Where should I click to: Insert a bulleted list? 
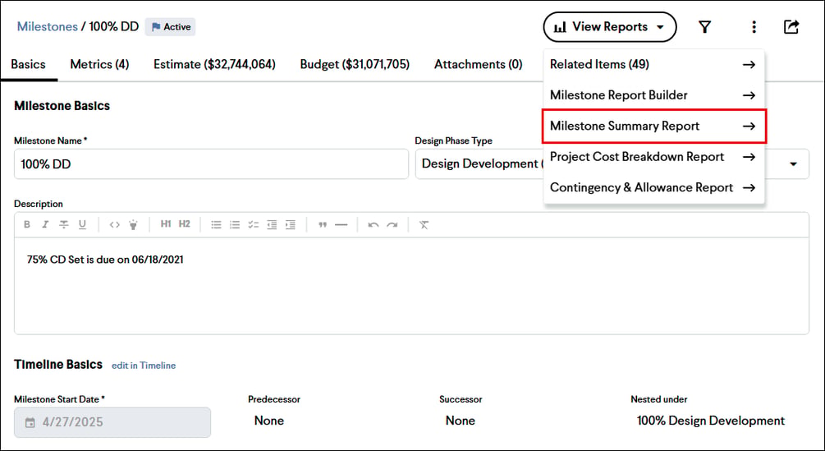216,225
